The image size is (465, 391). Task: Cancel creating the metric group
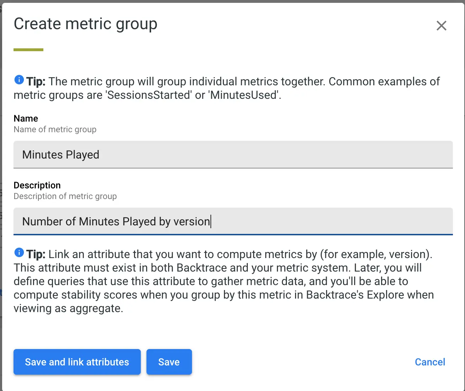(x=430, y=362)
